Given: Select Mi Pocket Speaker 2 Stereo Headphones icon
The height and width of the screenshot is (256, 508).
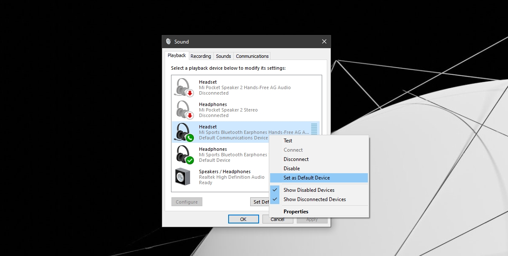Looking at the screenshot, I should (x=184, y=110).
